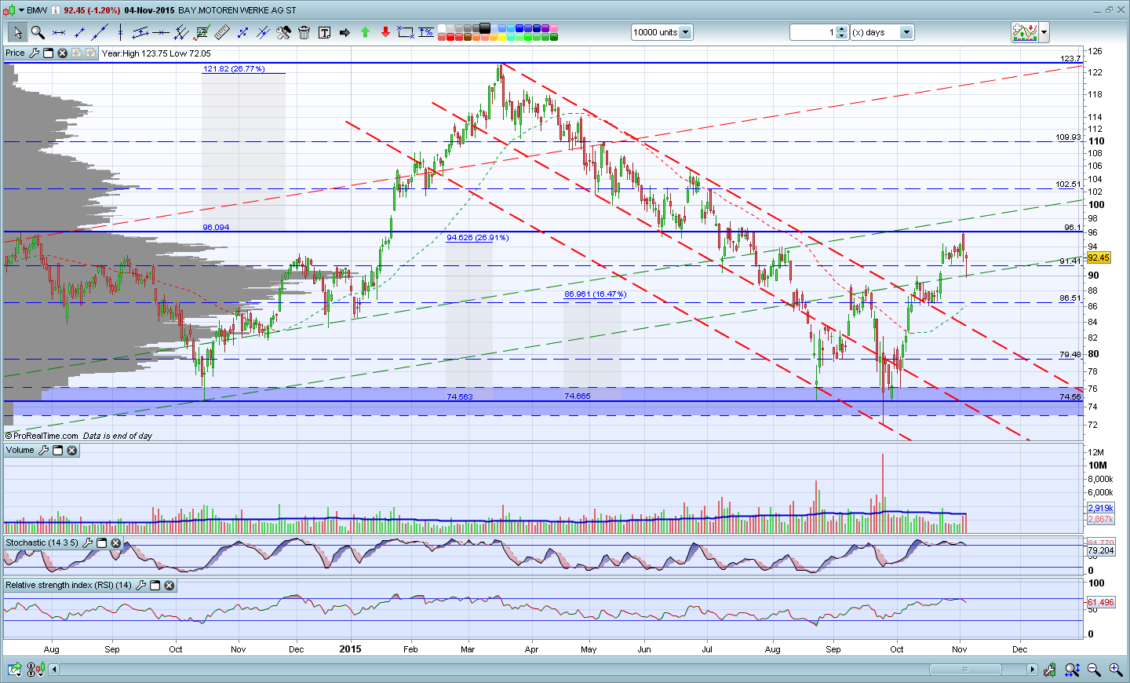The image size is (1130, 683).
Task: Select the magnifying glass zoom tool
Action: (37, 32)
